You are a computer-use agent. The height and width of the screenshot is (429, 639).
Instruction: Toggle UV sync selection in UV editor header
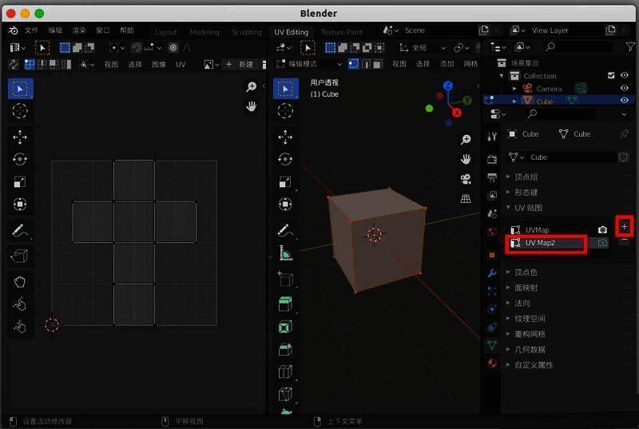pyautogui.click(x=14, y=65)
